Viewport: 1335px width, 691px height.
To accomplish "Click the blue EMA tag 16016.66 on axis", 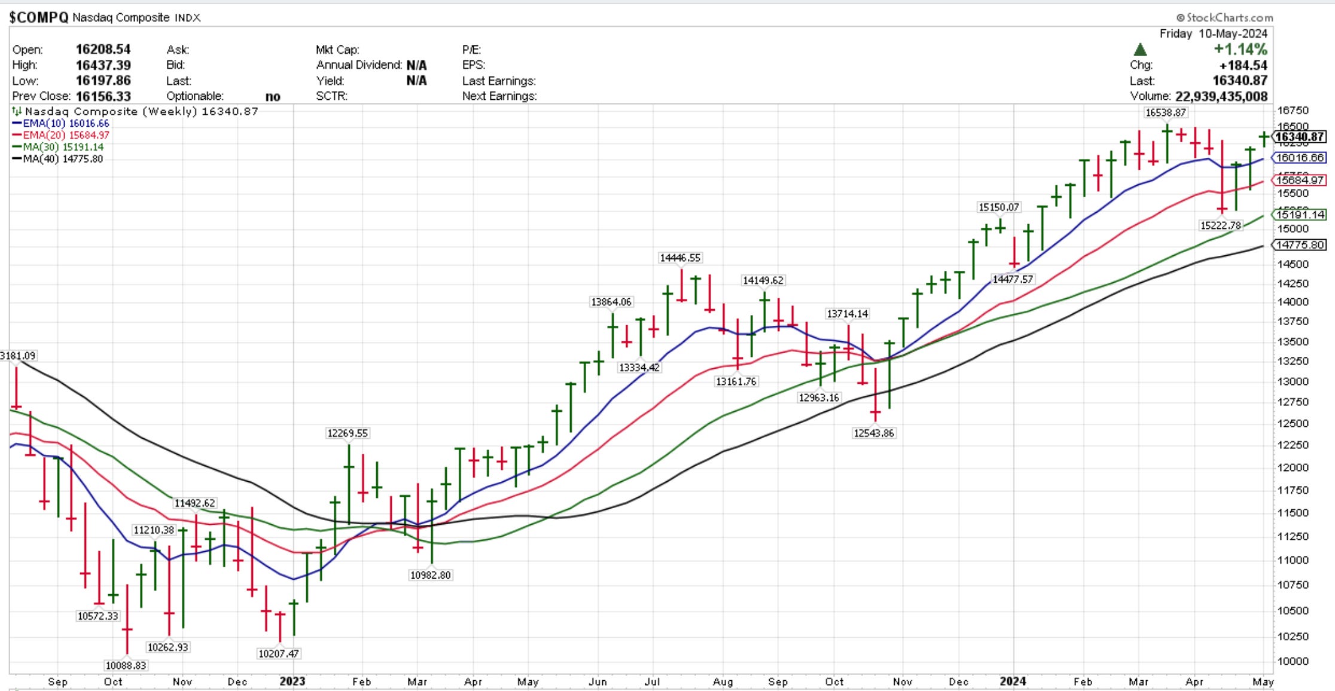I will pos(1299,158).
